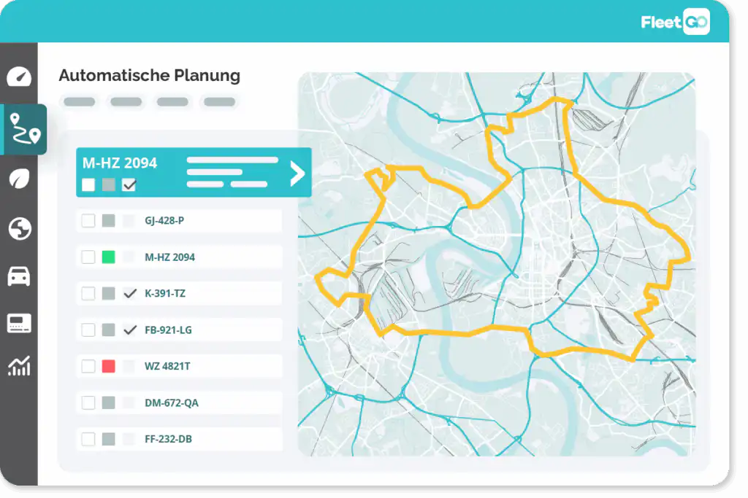This screenshot has height=498, width=748.
Task: Open the vehicles car icon in sidebar
Action: click(19, 276)
